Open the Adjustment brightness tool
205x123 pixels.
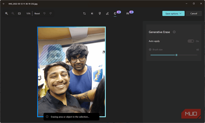(92, 14)
